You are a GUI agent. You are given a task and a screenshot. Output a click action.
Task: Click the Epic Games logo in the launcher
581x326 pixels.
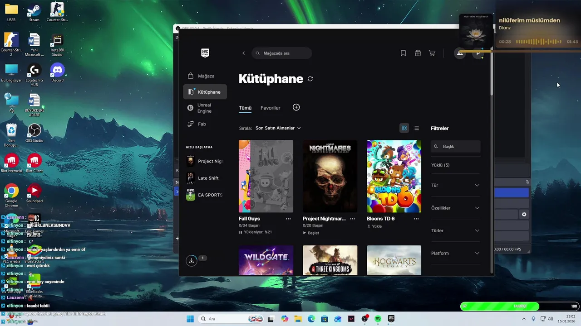click(x=205, y=53)
